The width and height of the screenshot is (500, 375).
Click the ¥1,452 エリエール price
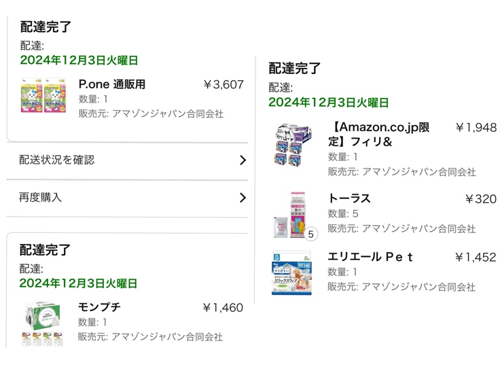pos(476,257)
